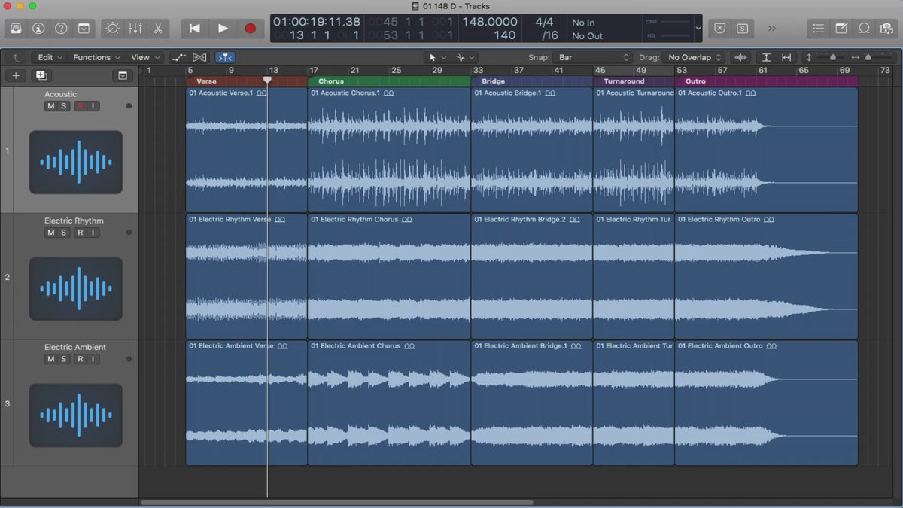Open the Library panel icon
The width and height of the screenshot is (903, 508).
[16, 29]
